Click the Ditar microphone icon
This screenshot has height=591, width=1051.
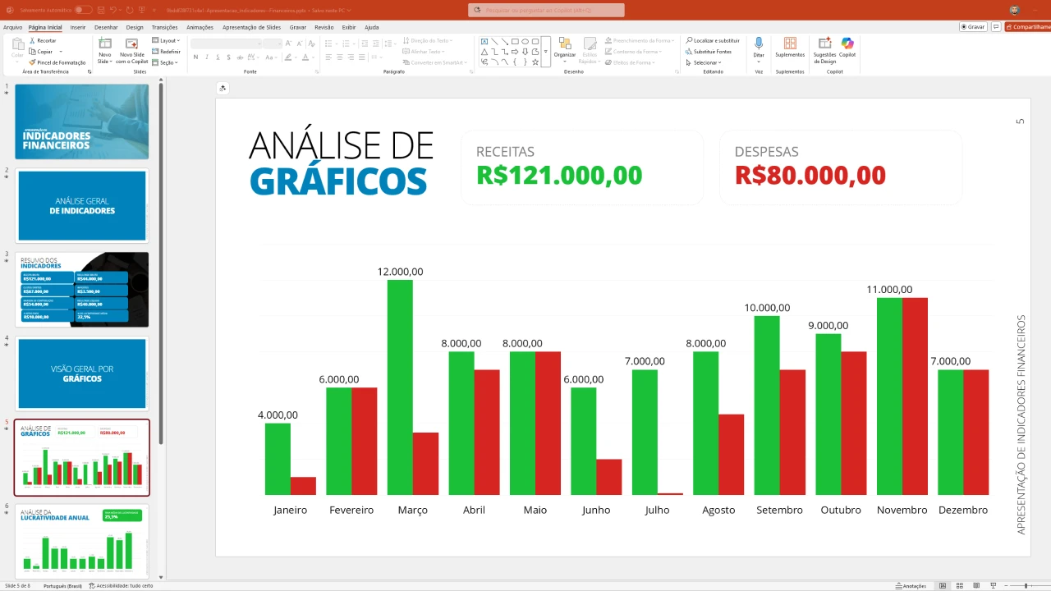pyautogui.click(x=759, y=46)
